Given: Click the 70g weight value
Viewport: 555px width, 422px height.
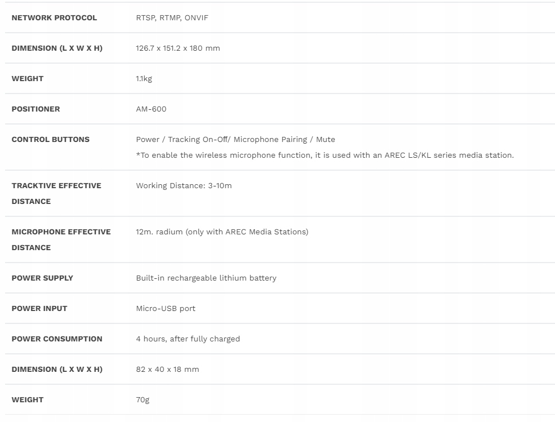Looking at the screenshot, I should 143,399.
